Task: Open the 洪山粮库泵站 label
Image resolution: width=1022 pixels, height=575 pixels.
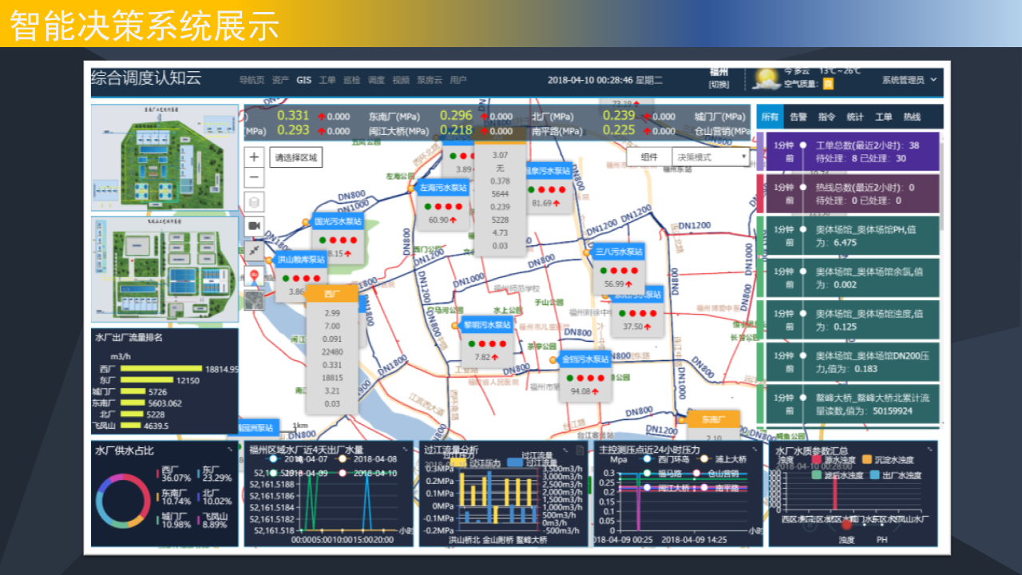Action: click(301, 260)
